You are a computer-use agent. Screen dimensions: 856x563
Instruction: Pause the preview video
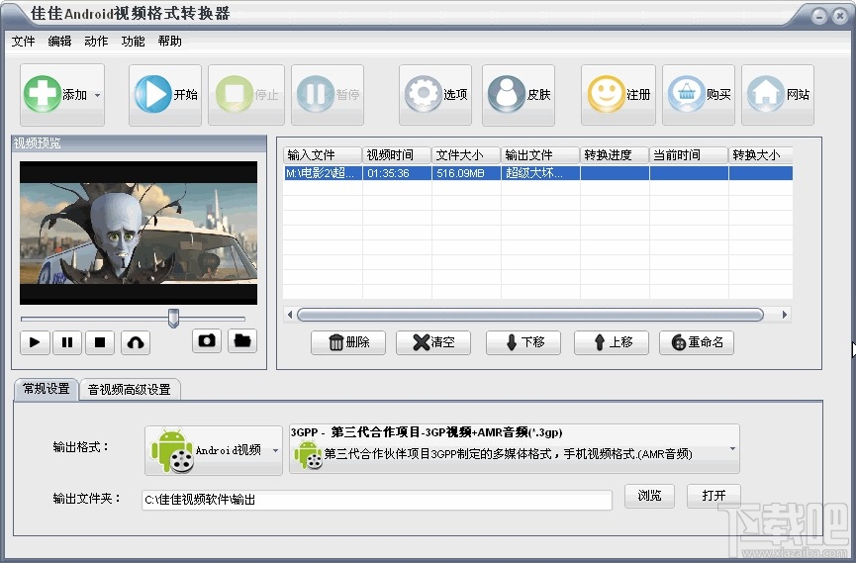(x=67, y=342)
